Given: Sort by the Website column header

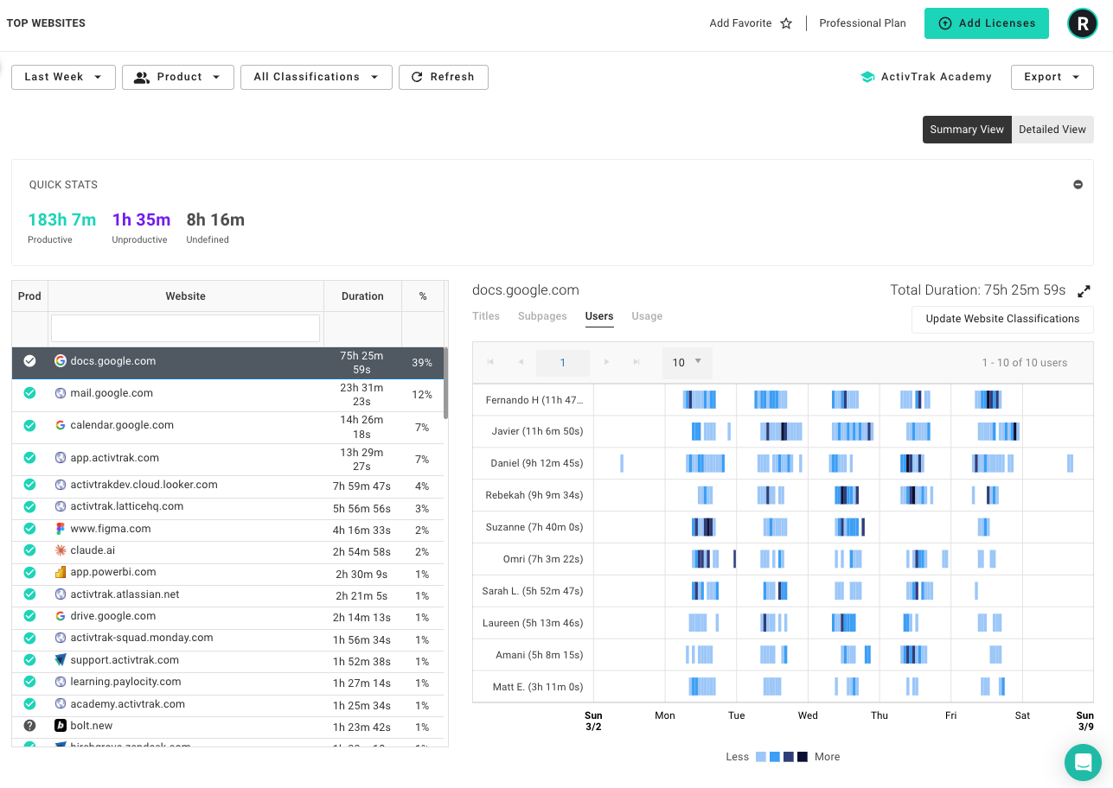Looking at the screenshot, I should click(186, 295).
